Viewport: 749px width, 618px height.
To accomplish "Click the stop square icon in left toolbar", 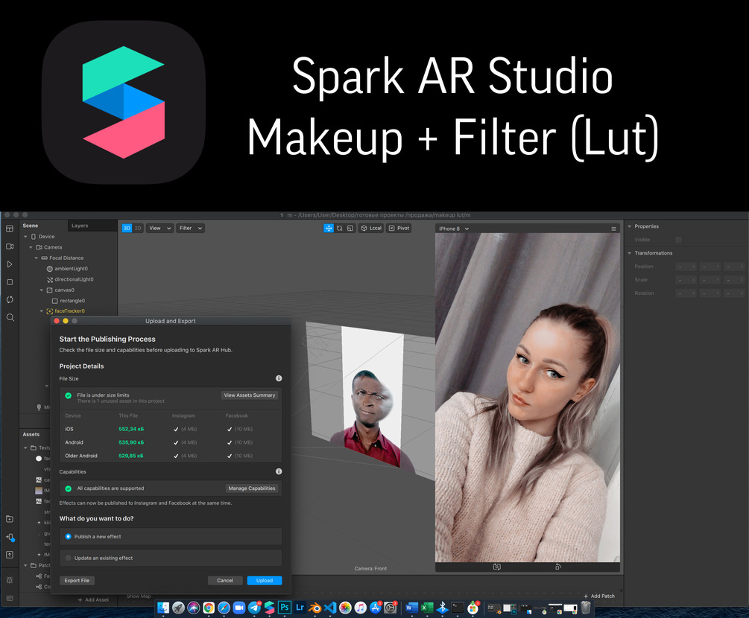I will (x=10, y=282).
